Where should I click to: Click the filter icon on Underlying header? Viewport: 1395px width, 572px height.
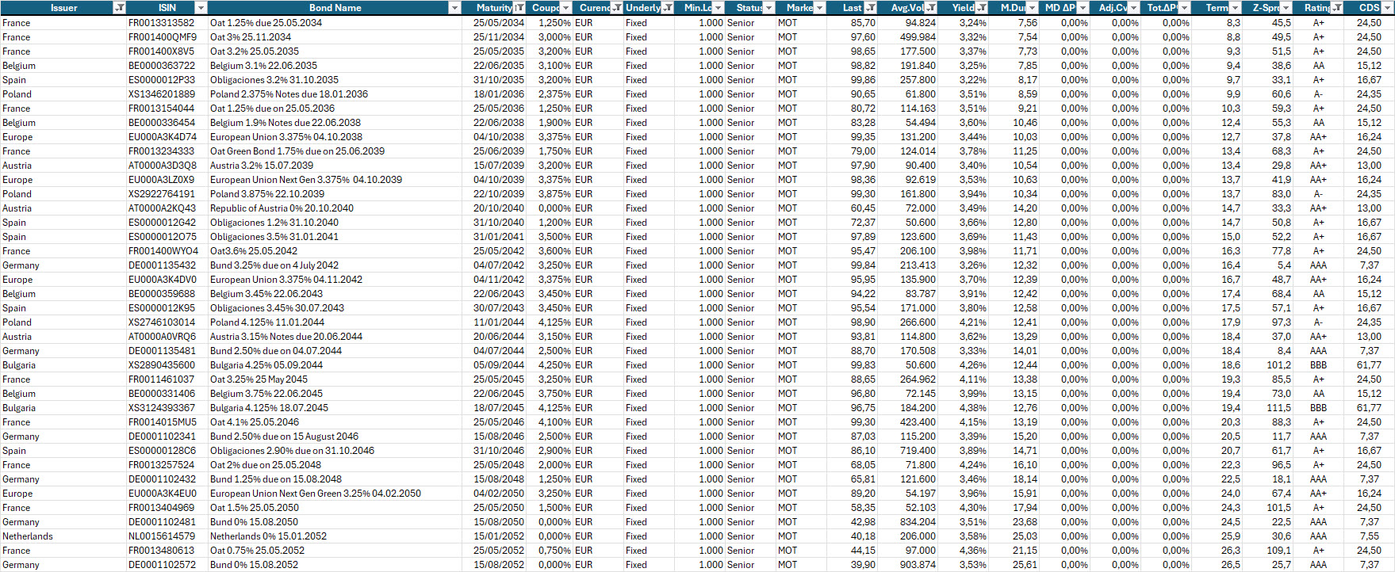tap(667, 8)
